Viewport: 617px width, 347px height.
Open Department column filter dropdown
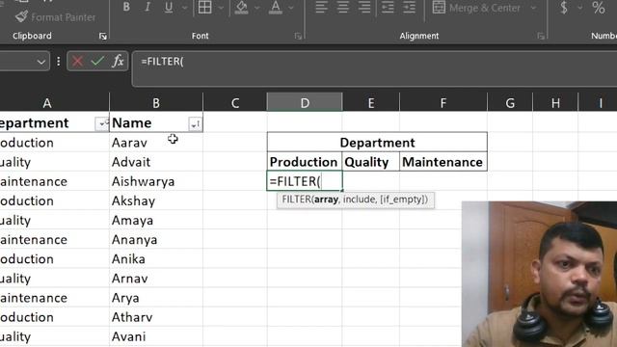(x=102, y=124)
